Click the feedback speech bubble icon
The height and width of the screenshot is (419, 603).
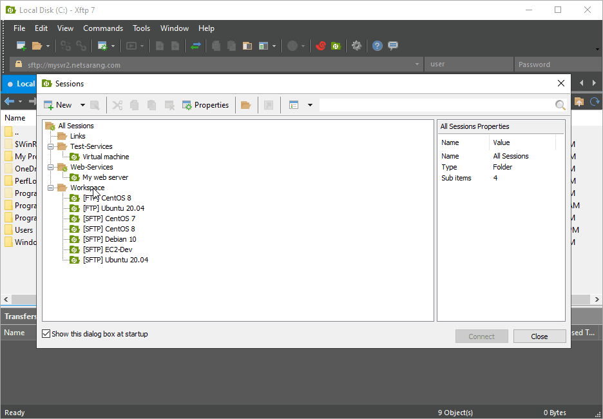tap(393, 46)
